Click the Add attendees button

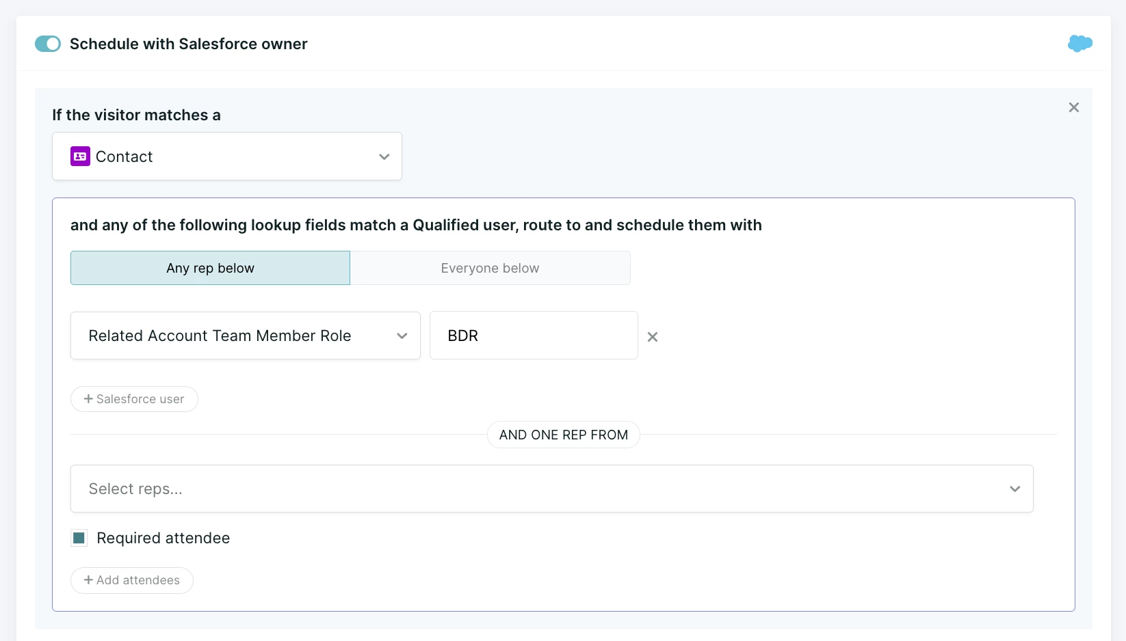pos(132,580)
